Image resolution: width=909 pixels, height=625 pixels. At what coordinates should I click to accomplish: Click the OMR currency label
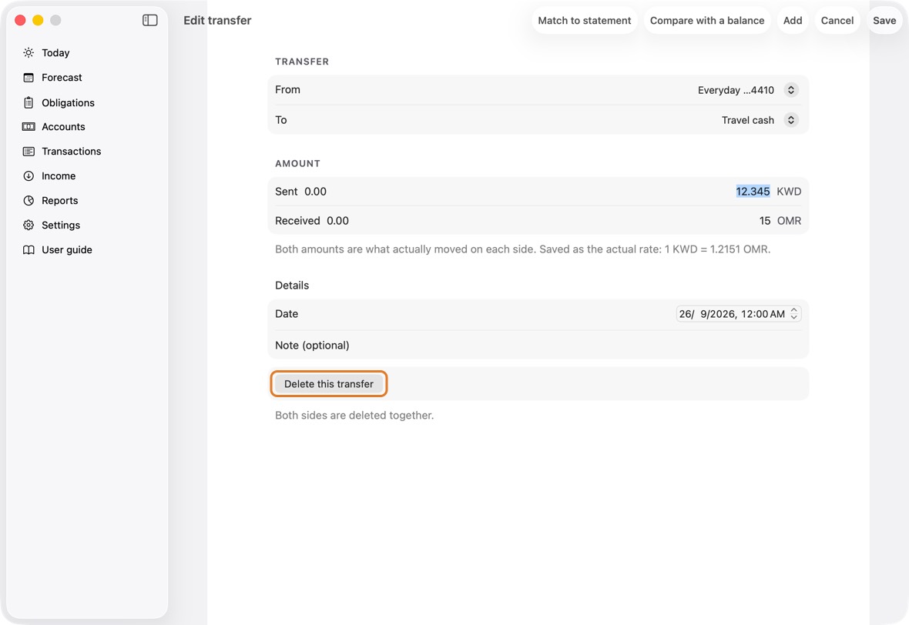(x=789, y=221)
